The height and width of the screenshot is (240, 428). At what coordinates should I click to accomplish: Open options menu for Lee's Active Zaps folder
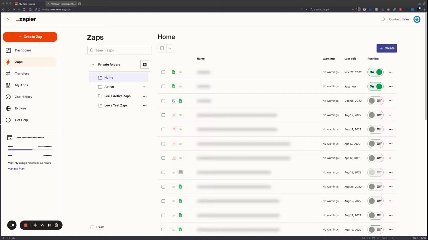[144, 96]
